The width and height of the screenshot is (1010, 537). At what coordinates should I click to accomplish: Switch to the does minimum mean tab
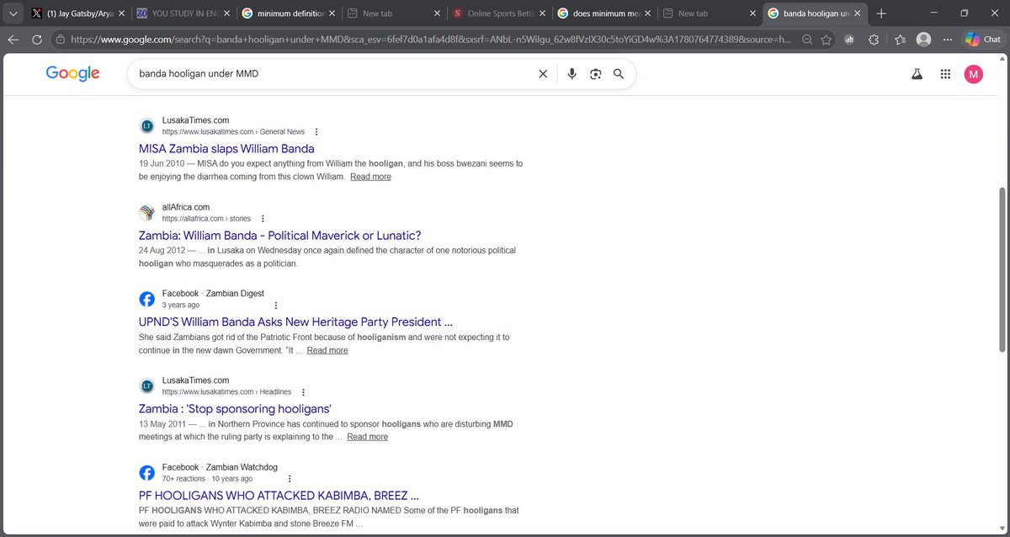click(604, 13)
